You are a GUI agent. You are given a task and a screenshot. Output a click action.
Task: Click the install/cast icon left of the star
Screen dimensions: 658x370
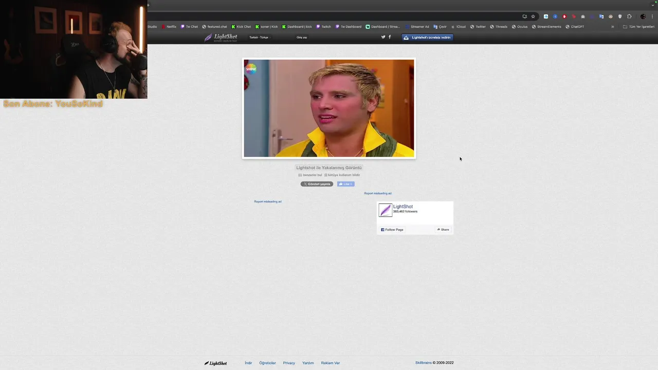[x=524, y=16]
